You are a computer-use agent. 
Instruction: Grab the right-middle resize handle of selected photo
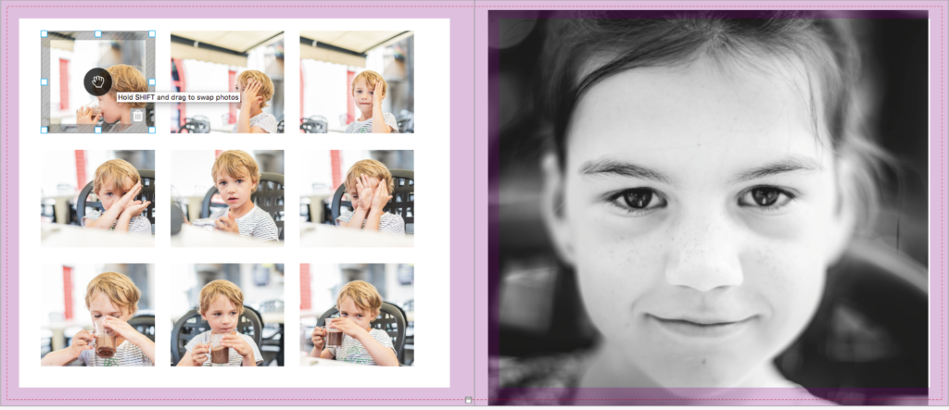[152, 81]
